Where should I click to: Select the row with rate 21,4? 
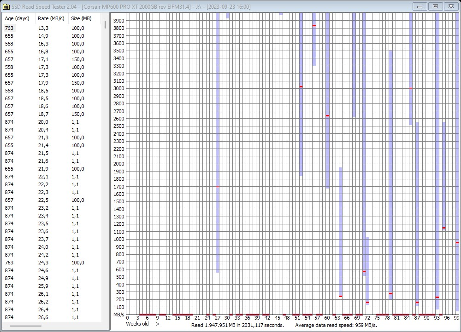(52, 145)
